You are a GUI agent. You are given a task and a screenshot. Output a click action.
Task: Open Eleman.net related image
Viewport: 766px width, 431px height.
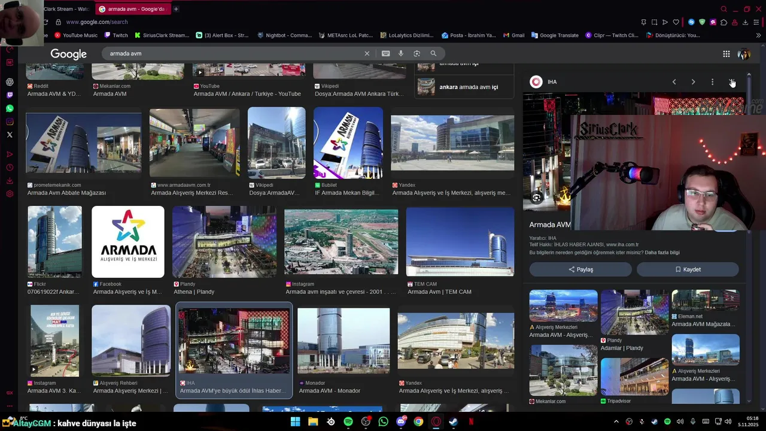706,301
